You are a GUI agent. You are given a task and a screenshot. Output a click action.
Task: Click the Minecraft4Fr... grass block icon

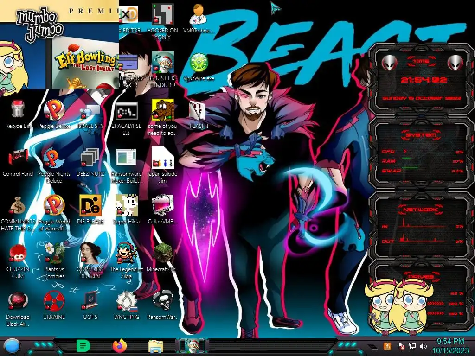click(x=162, y=257)
